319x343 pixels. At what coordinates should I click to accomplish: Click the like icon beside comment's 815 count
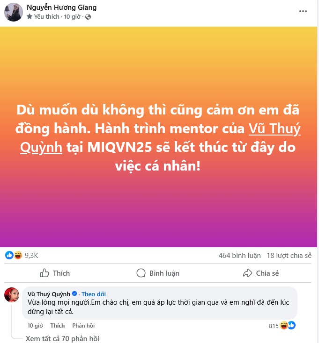pos(291,325)
